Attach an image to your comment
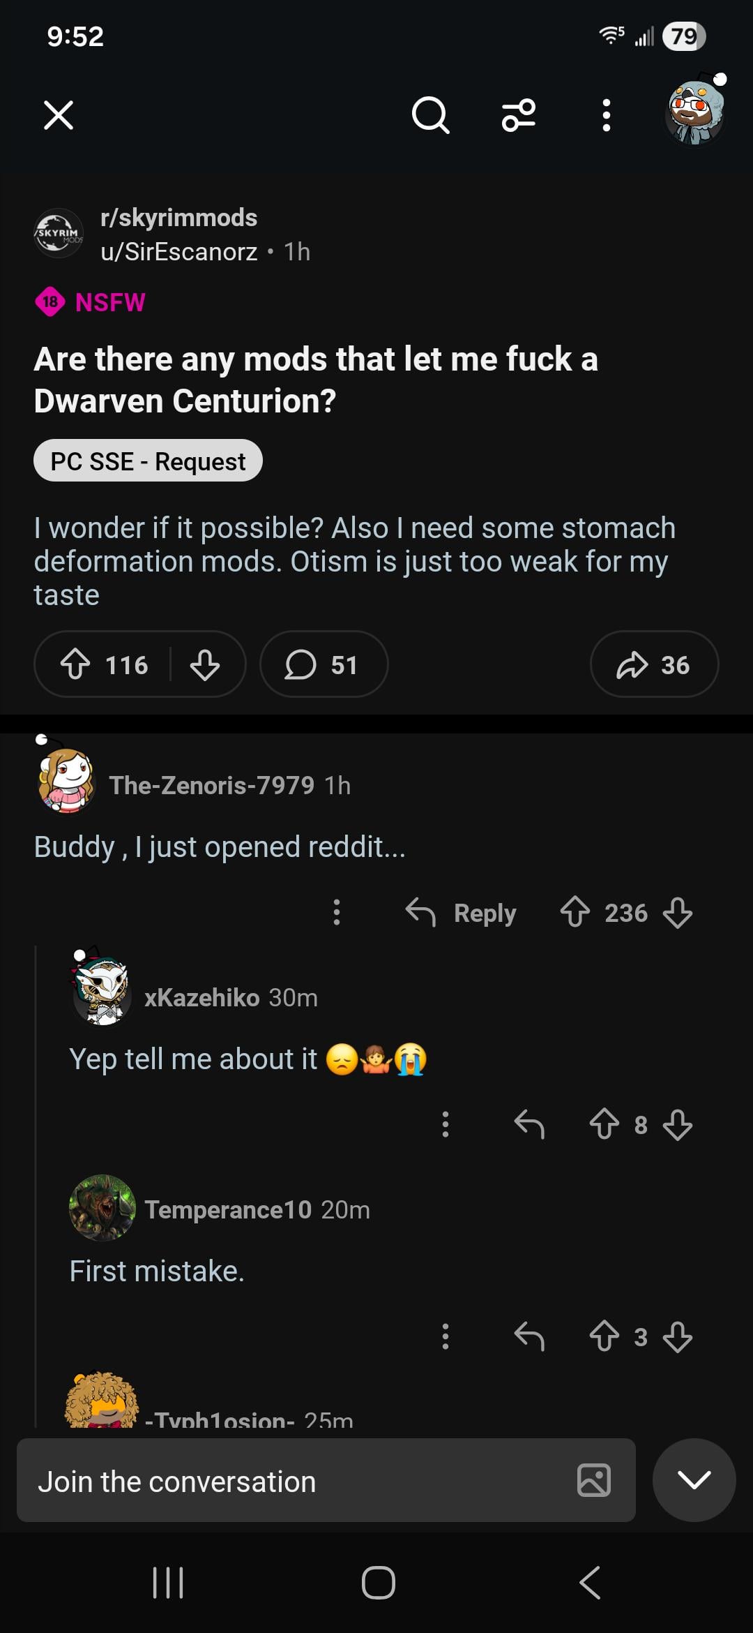This screenshot has height=1633, width=753. point(594,1480)
